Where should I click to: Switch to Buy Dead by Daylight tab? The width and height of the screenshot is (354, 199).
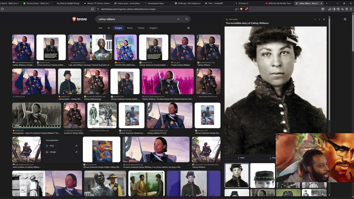(x=67, y=3)
